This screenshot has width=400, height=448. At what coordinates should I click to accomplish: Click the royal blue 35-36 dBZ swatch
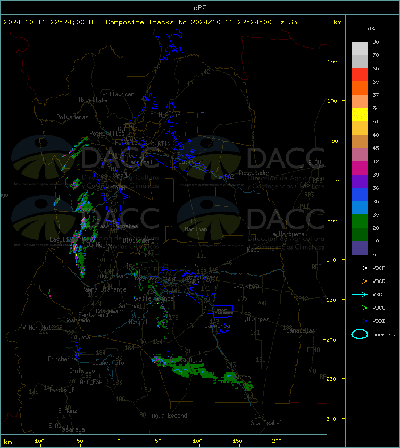click(x=360, y=194)
